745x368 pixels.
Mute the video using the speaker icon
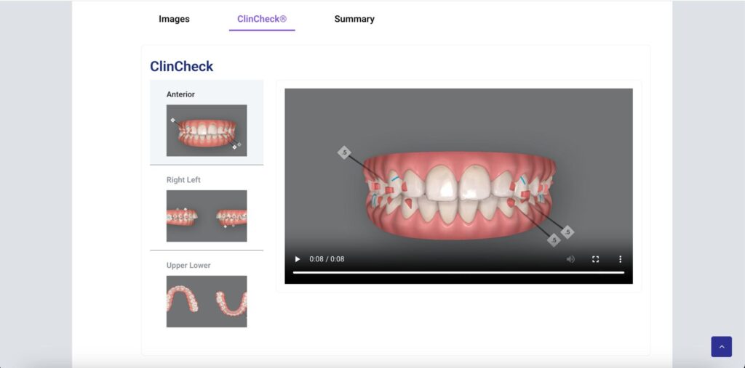click(570, 259)
